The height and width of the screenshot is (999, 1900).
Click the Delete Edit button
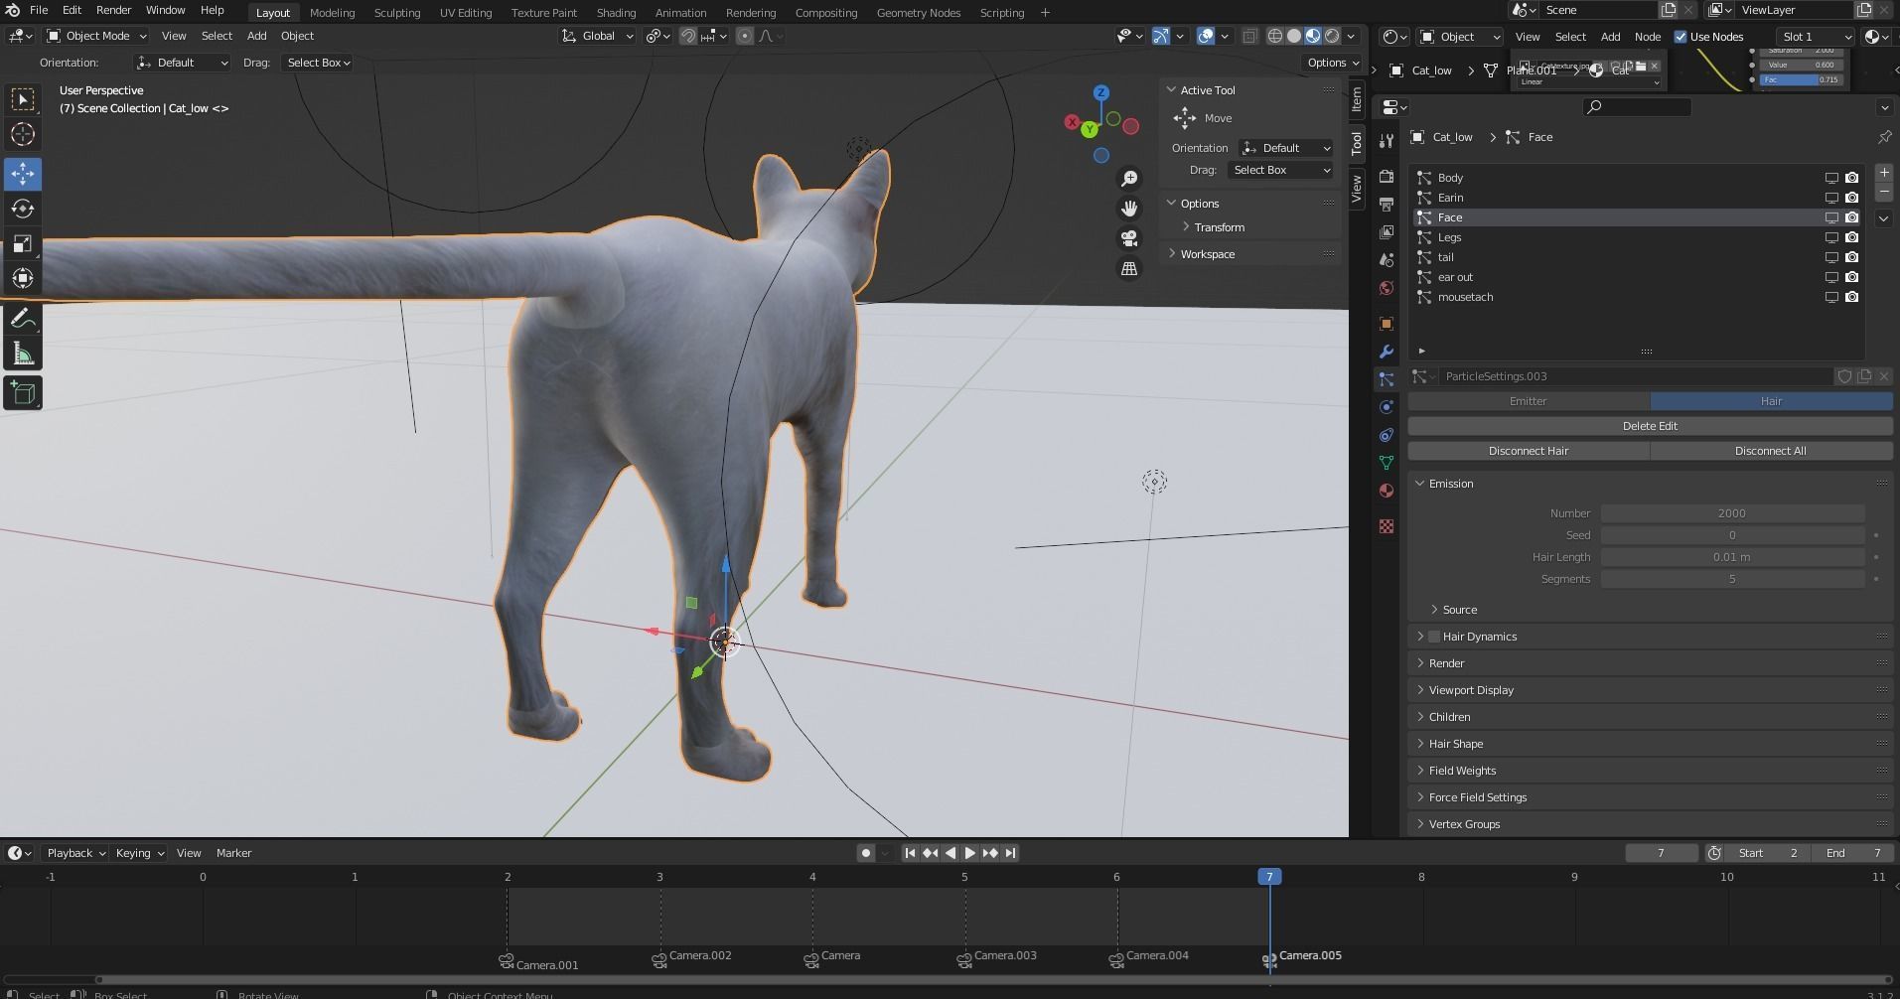click(1650, 426)
